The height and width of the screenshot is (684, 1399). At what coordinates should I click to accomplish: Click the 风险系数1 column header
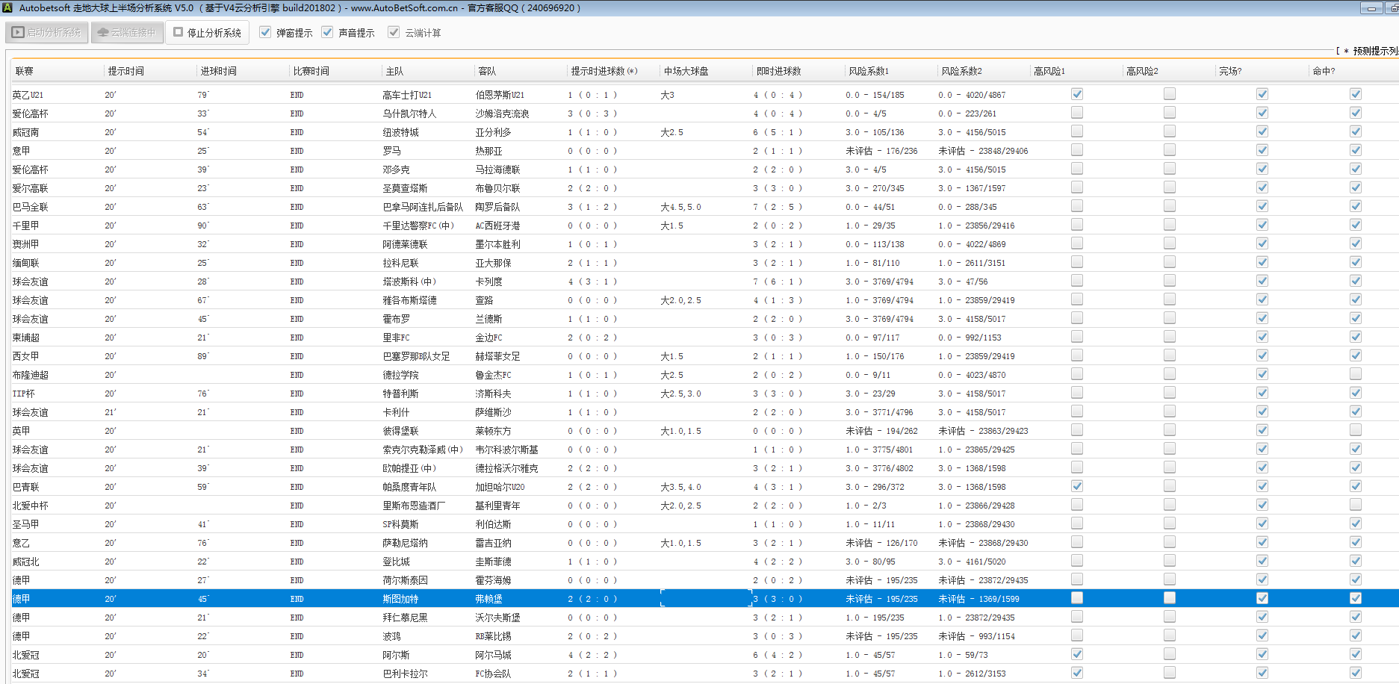point(869,72)
